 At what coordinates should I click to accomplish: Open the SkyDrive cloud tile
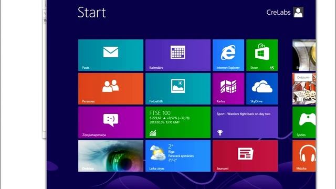262,89
